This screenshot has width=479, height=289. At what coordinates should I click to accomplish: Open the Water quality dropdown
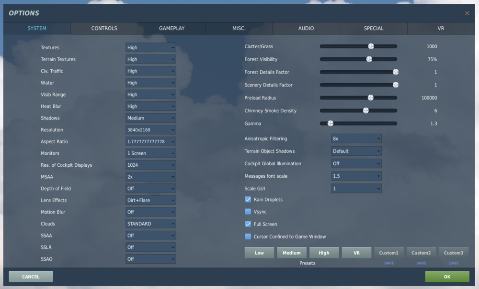pyautogui.click(x=150, y=83)
